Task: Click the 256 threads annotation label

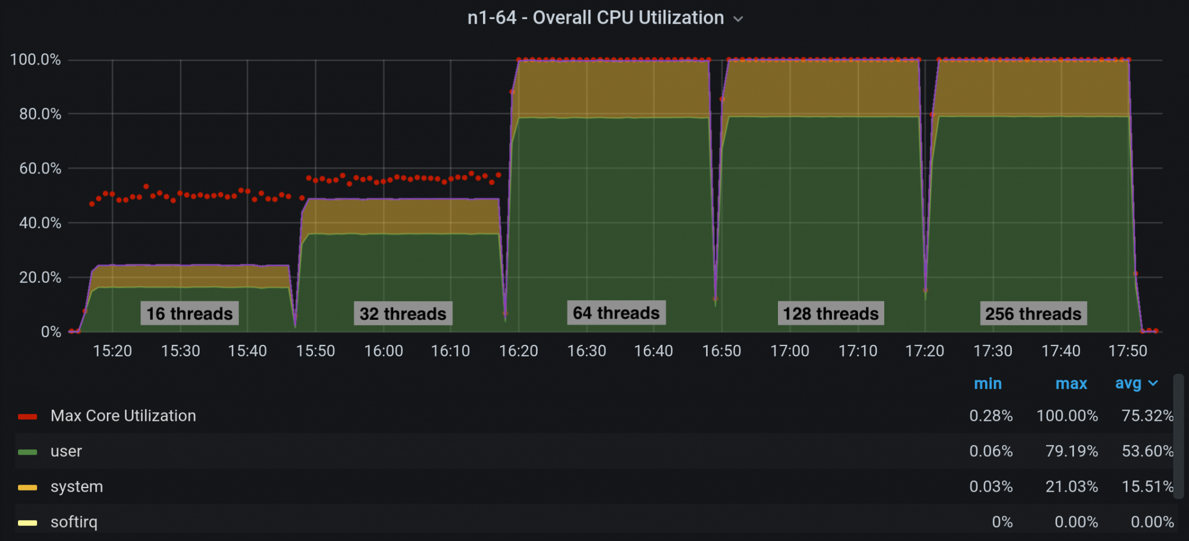Action: pos(1033,313)
